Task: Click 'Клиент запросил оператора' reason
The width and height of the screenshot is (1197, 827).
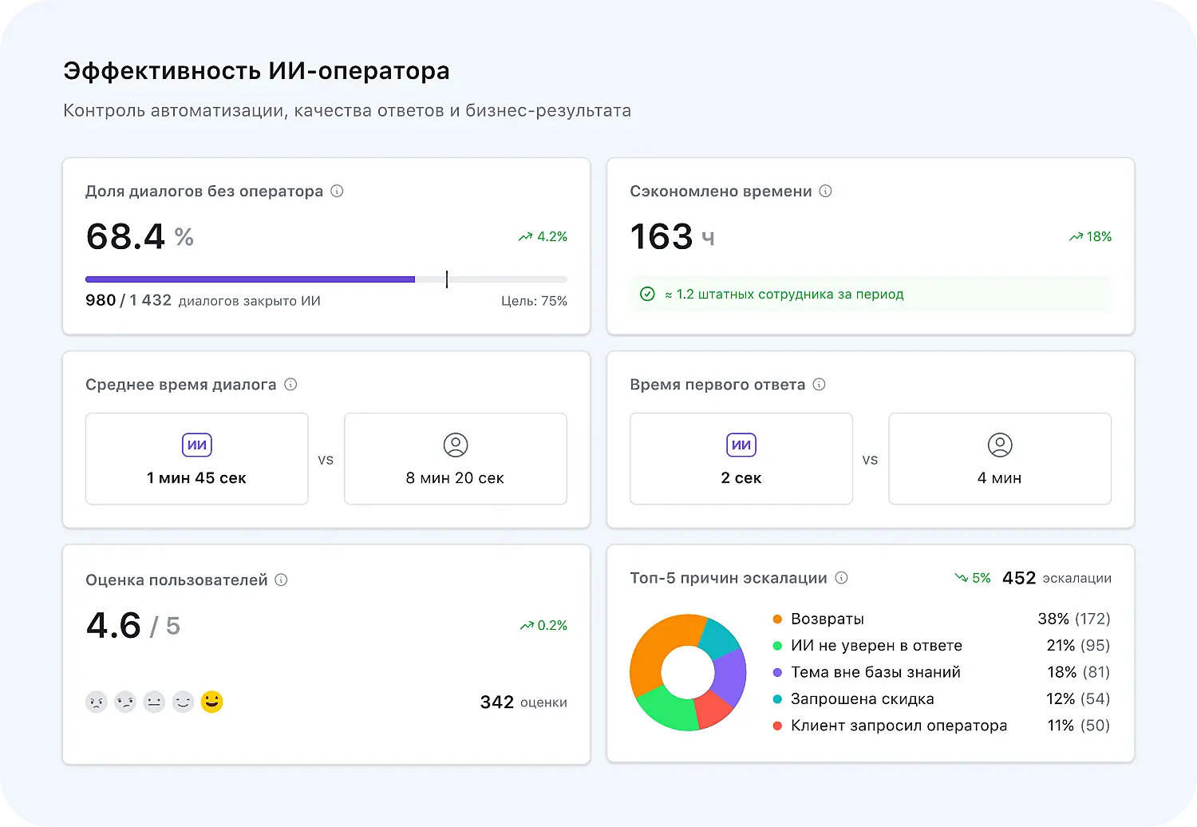Action: coord(899,726)
